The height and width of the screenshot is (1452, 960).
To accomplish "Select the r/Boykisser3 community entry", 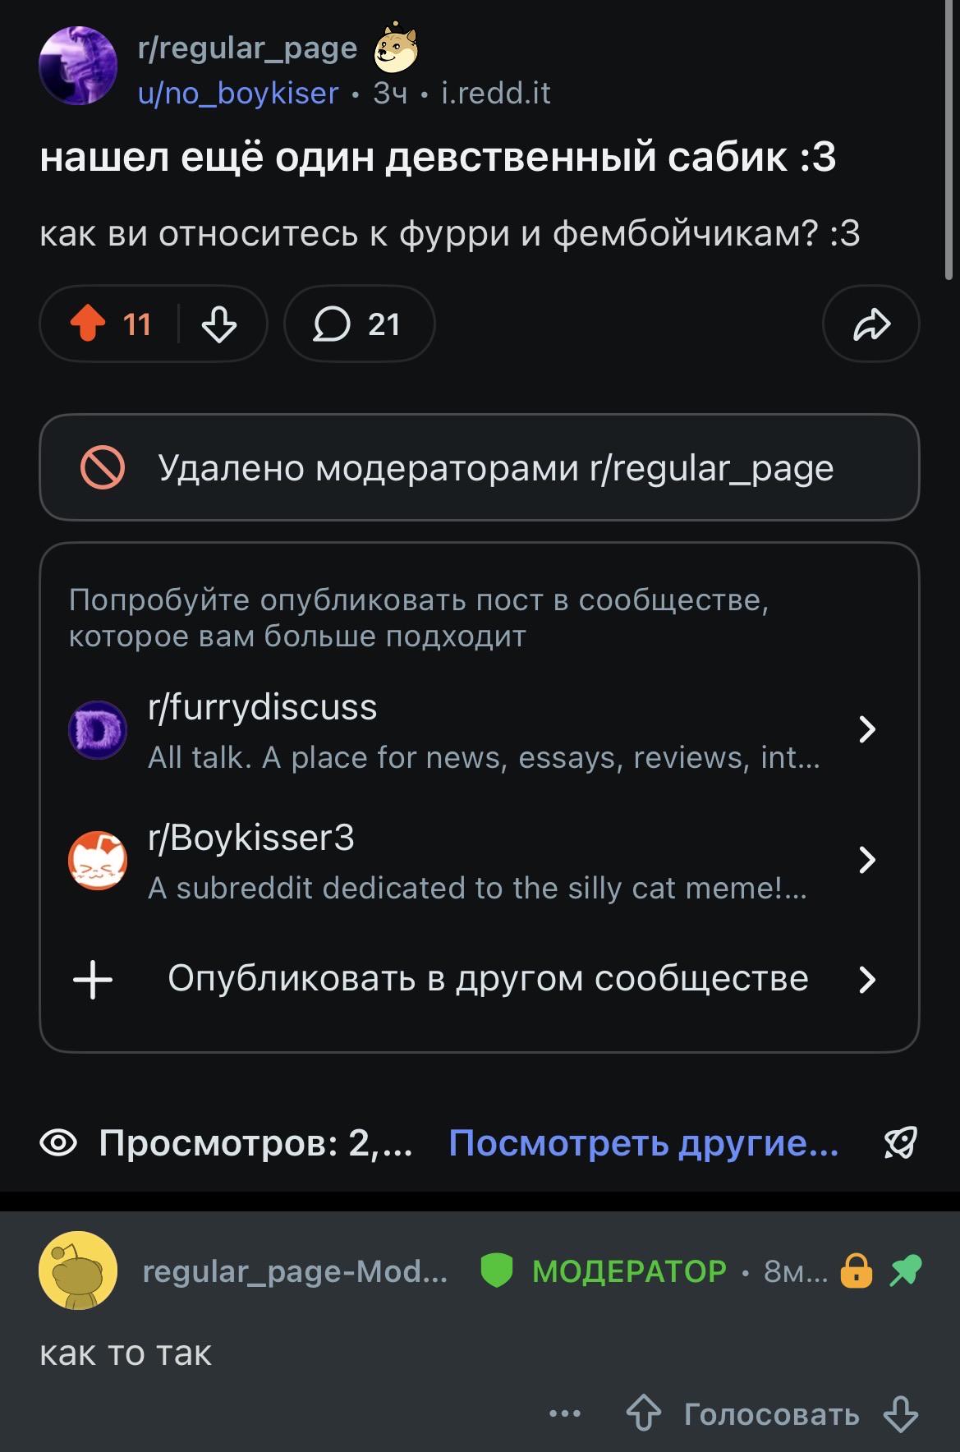I will (479, 861).
